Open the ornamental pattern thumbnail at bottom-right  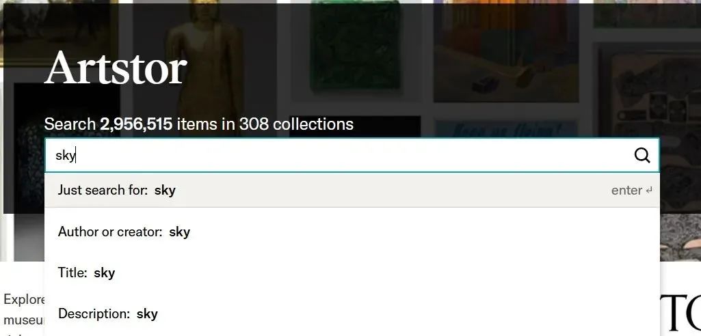[x=680, y=237]
